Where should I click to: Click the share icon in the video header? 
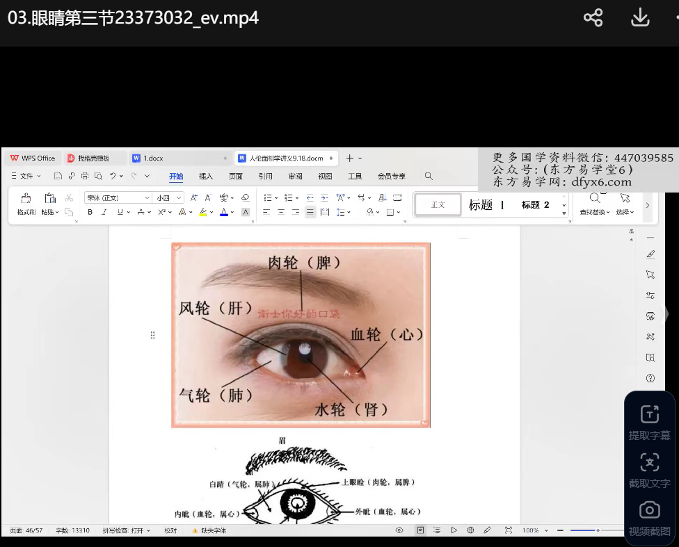[593, 18]
